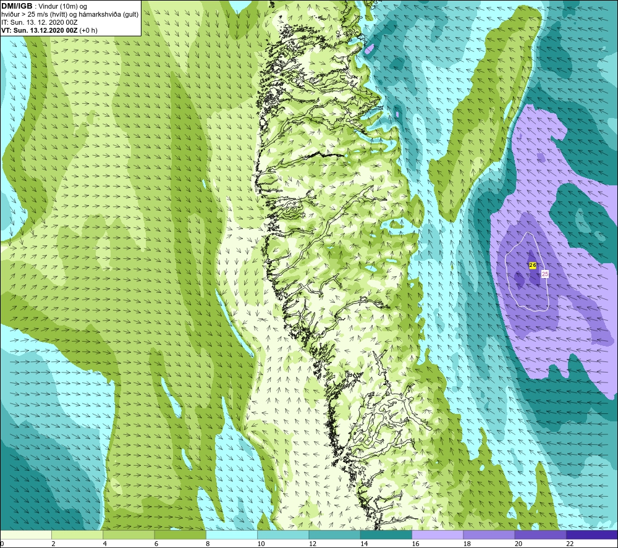618x548 pixels.
Task: Click the yellow maximum gust label 26
Action: pos(533,266)
